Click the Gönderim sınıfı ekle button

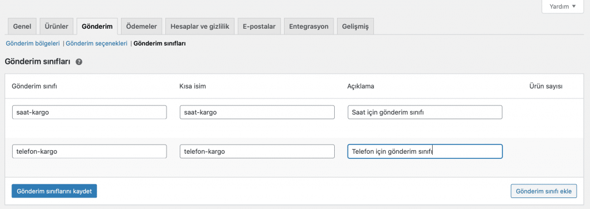coord(544,191)
